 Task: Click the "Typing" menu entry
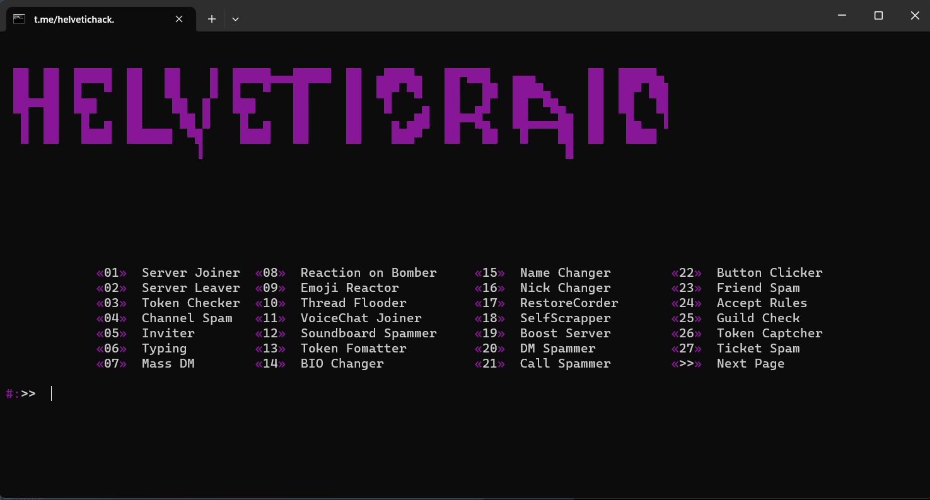coord(165,349)
